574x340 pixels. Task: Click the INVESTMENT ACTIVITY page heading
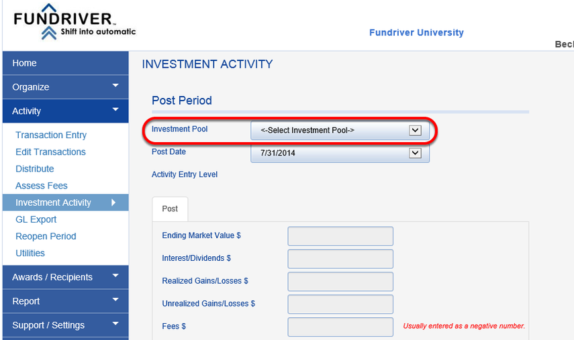point(207,64)
